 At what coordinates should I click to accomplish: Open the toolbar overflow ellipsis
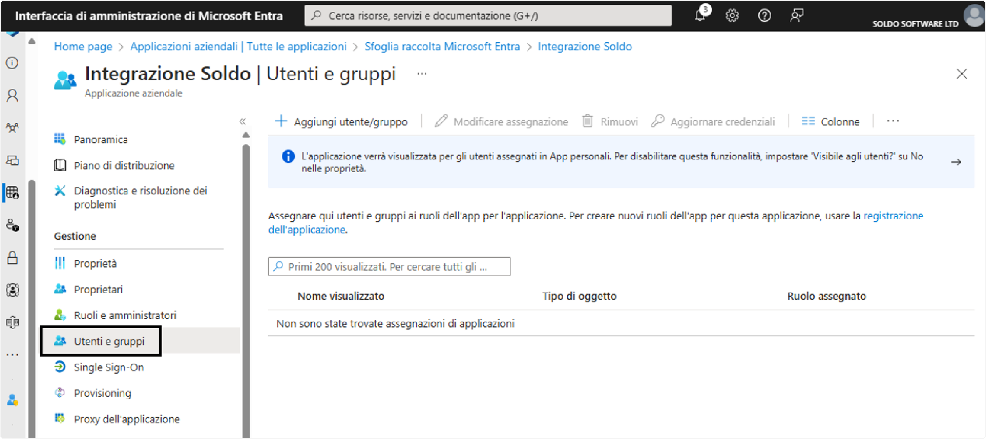[x=893, y=121]
